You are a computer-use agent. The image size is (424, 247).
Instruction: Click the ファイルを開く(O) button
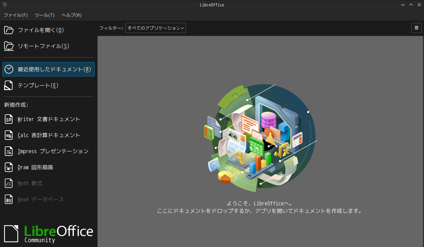point(48,30)
